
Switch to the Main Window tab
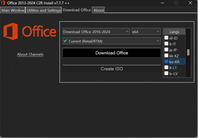tap(13, 10)
